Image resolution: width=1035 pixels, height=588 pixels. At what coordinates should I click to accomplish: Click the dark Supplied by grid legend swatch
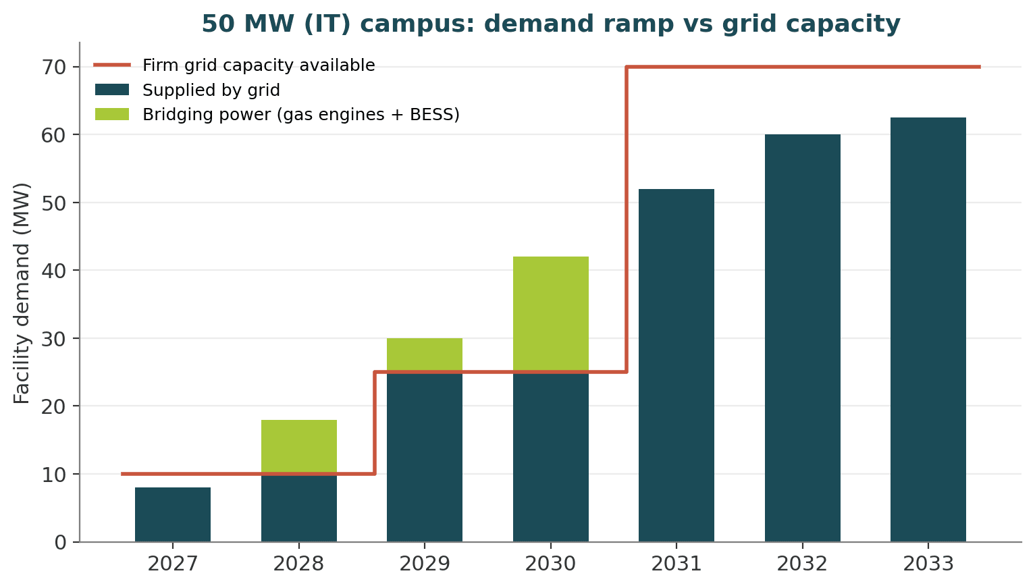[112, 90]
